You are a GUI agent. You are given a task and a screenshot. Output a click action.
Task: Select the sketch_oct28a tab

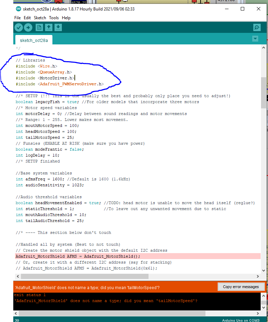pos(34,40)
